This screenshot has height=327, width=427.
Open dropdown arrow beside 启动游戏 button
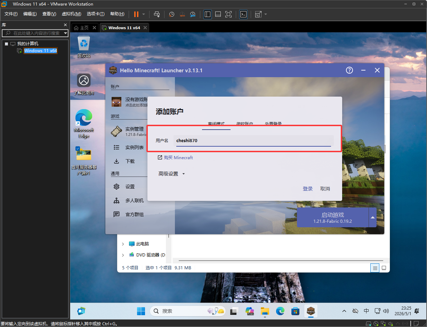[x=372, y=218]
